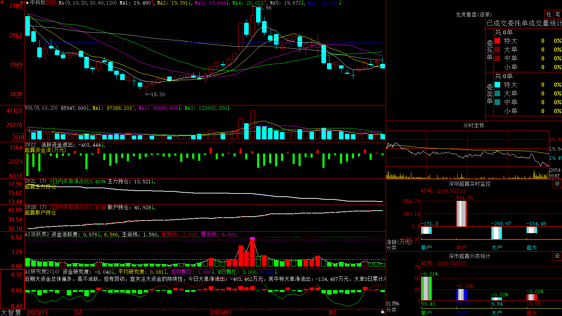Click the 散户 category label in 实时监控
This screenshot has height=316, width=562.
click(x=426, y=248)
